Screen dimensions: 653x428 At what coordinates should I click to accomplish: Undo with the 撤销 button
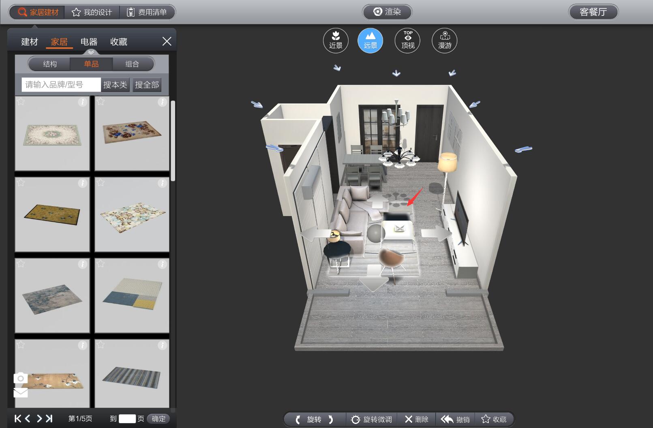pyautogui.click(x=455, y=419)
